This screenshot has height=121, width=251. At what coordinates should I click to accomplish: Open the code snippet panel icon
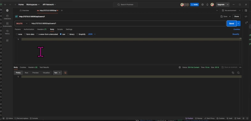(x=246, y=17)
